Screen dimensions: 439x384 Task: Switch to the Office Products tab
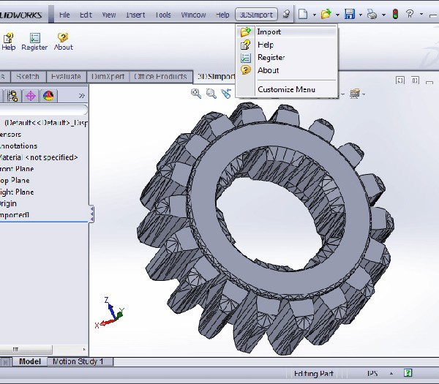click(161, 77)
